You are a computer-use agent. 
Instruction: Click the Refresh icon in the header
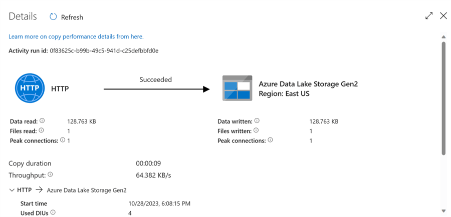click(x=53, y=17)
